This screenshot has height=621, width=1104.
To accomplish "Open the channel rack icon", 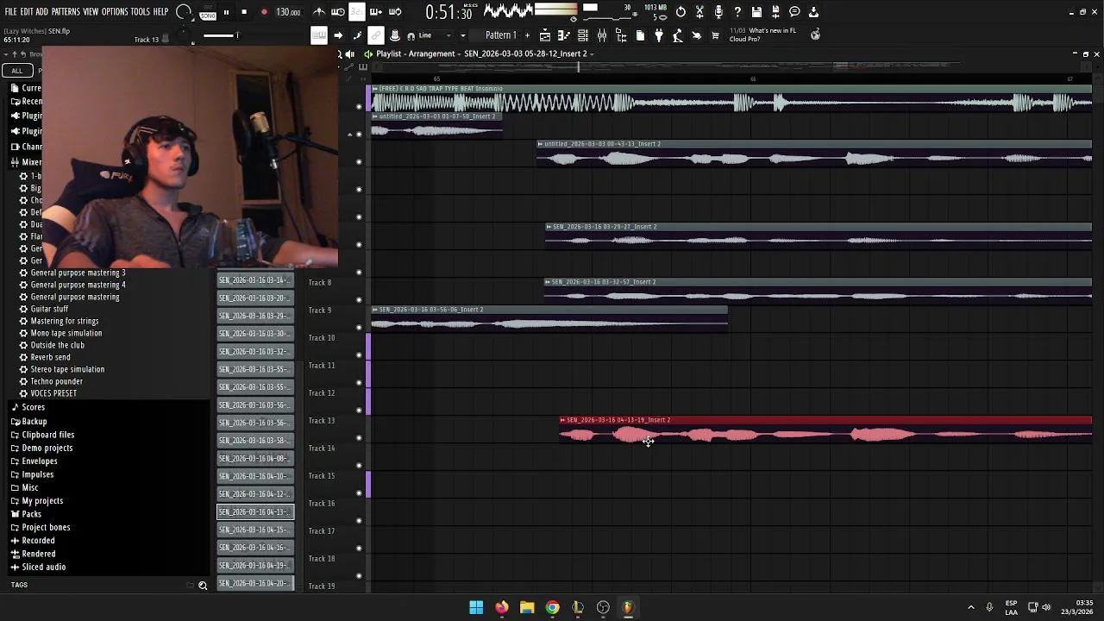I will [x=583, y=35].
